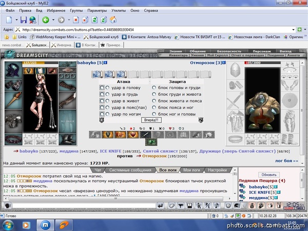Click Отморозок's 195/2000 health bar
This screenshot has width=308, height=231.
tap(262, 63)
